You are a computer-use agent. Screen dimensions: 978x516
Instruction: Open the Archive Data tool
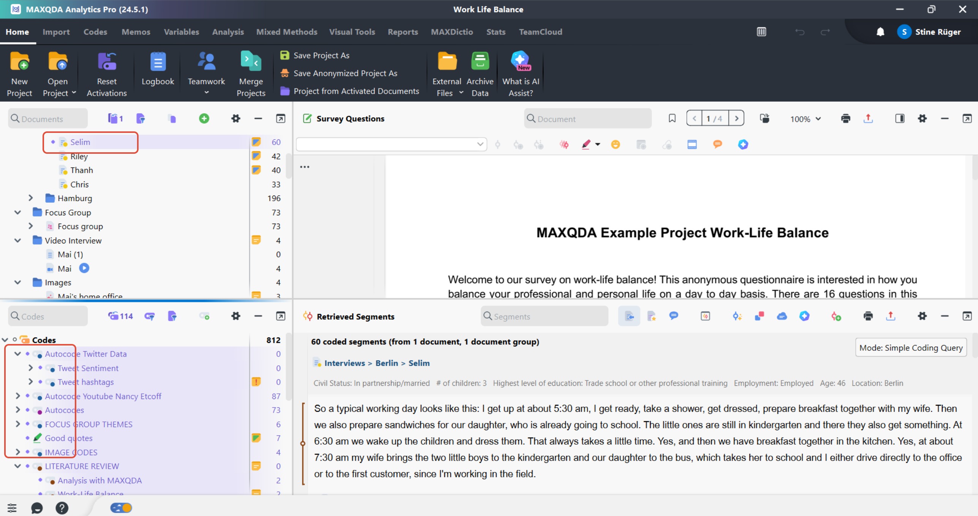point(480,74)
